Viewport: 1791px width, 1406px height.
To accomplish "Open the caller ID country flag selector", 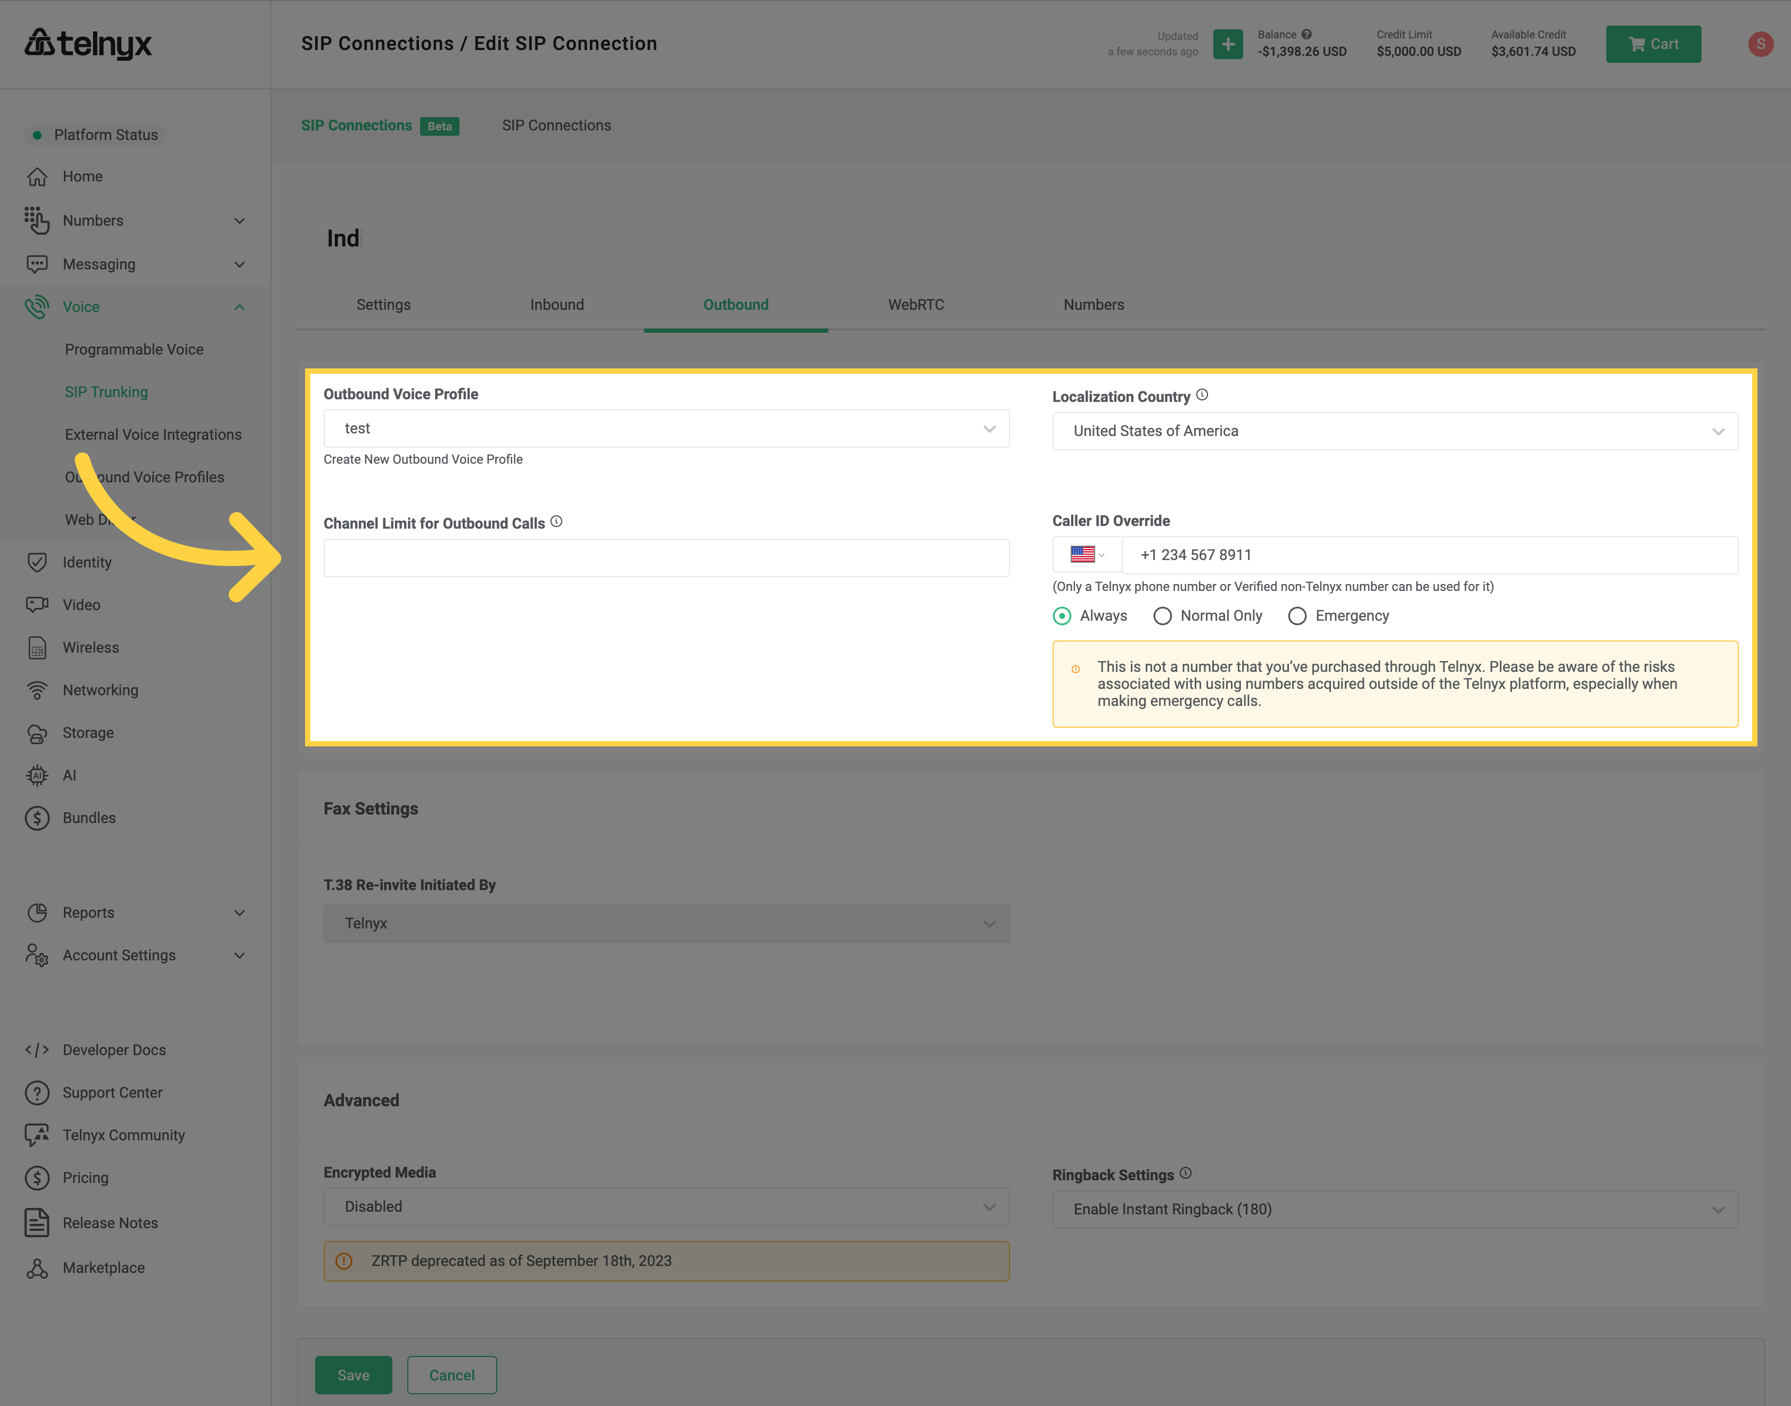I will click(1087, 555).
